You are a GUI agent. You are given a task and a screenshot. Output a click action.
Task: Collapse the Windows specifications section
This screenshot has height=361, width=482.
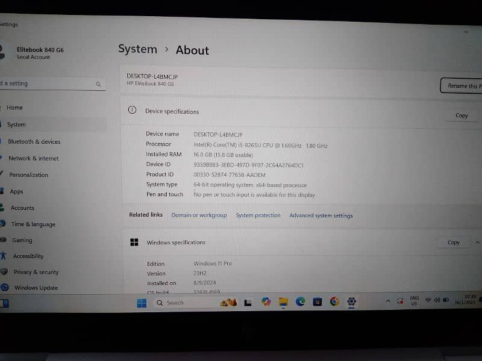pyautogui.click(x=477, y=242)
